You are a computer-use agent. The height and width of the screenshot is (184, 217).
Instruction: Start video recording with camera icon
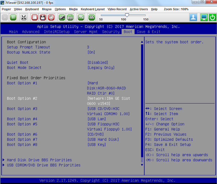[x=81, y=17]
